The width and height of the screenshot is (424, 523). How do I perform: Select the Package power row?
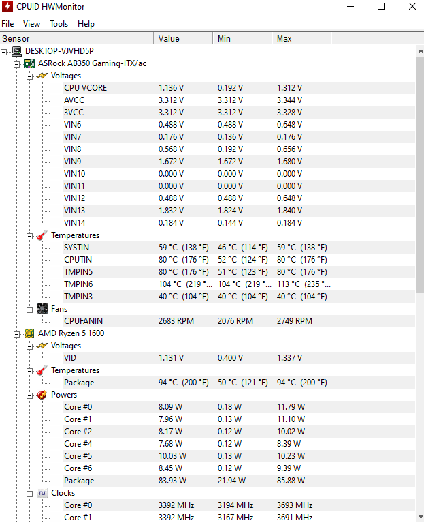tap(239, 481)
